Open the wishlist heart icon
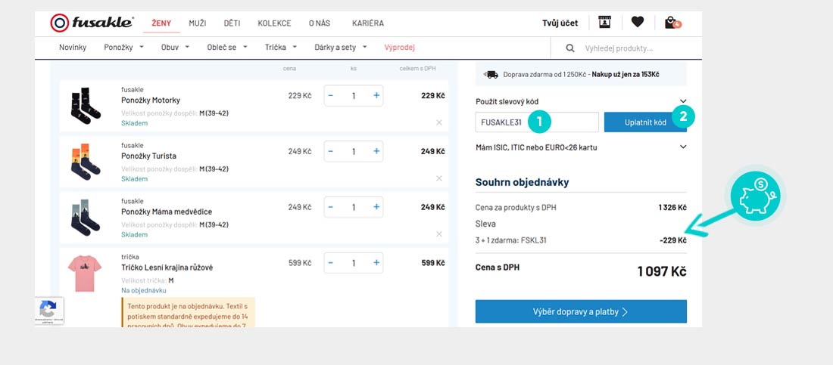The width and height of the screenshot is (833, 365). [638, 22]
